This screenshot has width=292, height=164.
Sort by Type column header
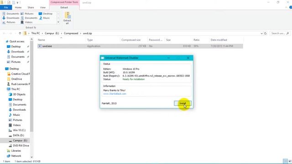90,40
